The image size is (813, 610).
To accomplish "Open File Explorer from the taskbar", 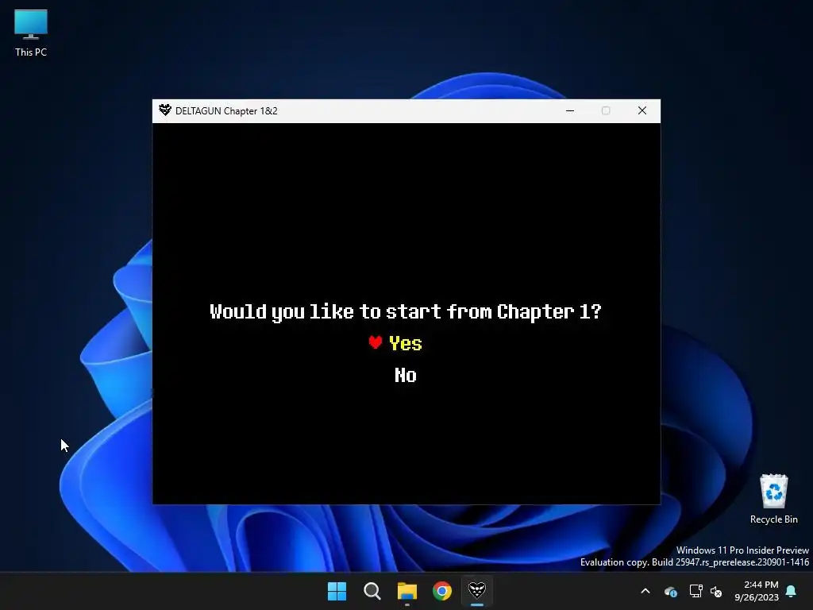I will [x=407, y=591].
